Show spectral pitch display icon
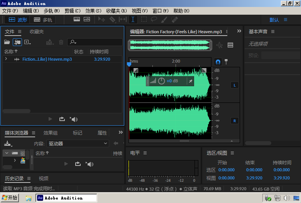Image resolution: width=301 pixels, height=203 pixels. click(x=87, y=19)
